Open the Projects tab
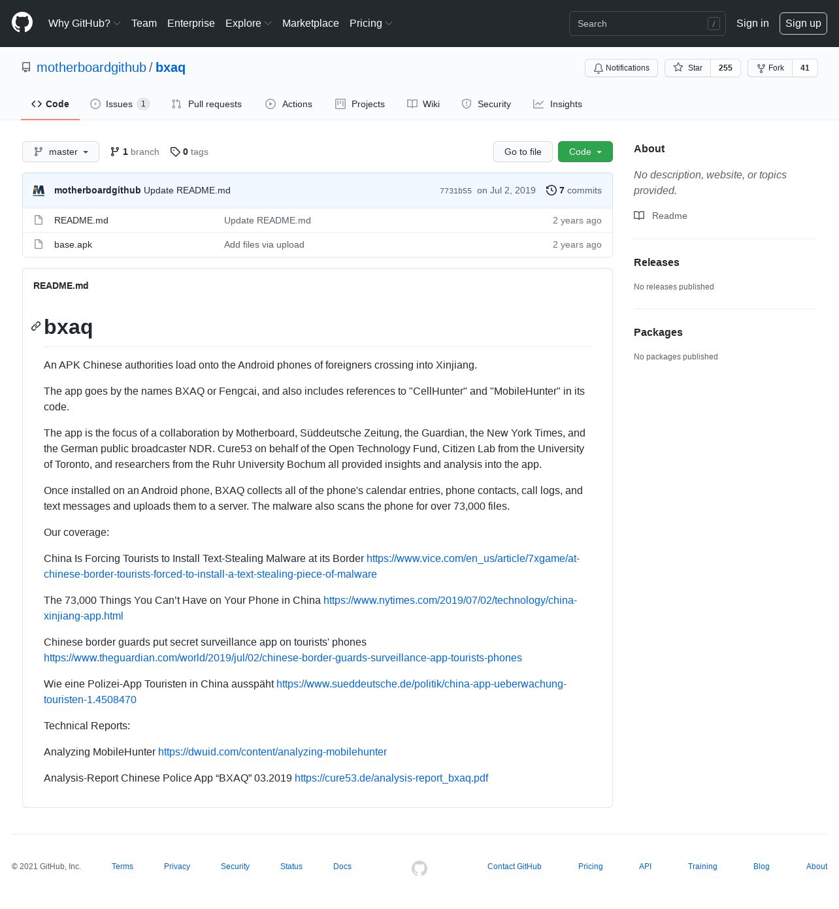The width and height of the screenshot is (839, 909). click(360, 104)
